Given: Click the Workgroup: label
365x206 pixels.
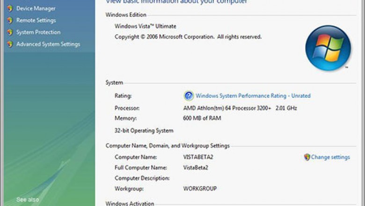Looking at the screenshot, I should coord(129,189).
